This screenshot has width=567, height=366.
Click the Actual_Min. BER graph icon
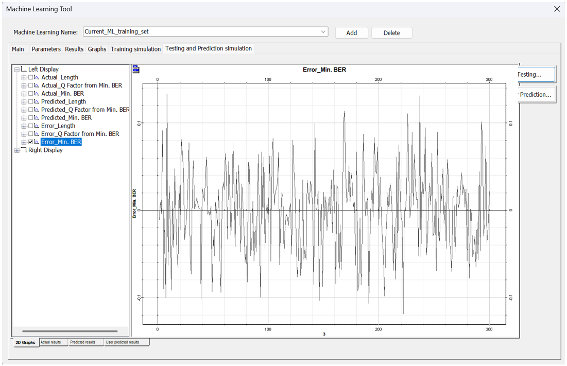pos(37,94)
